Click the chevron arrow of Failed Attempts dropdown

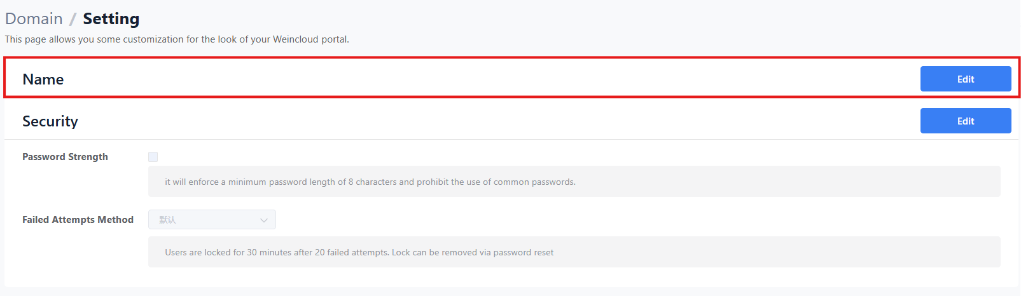pyautogui.click(x=264, y=220)
